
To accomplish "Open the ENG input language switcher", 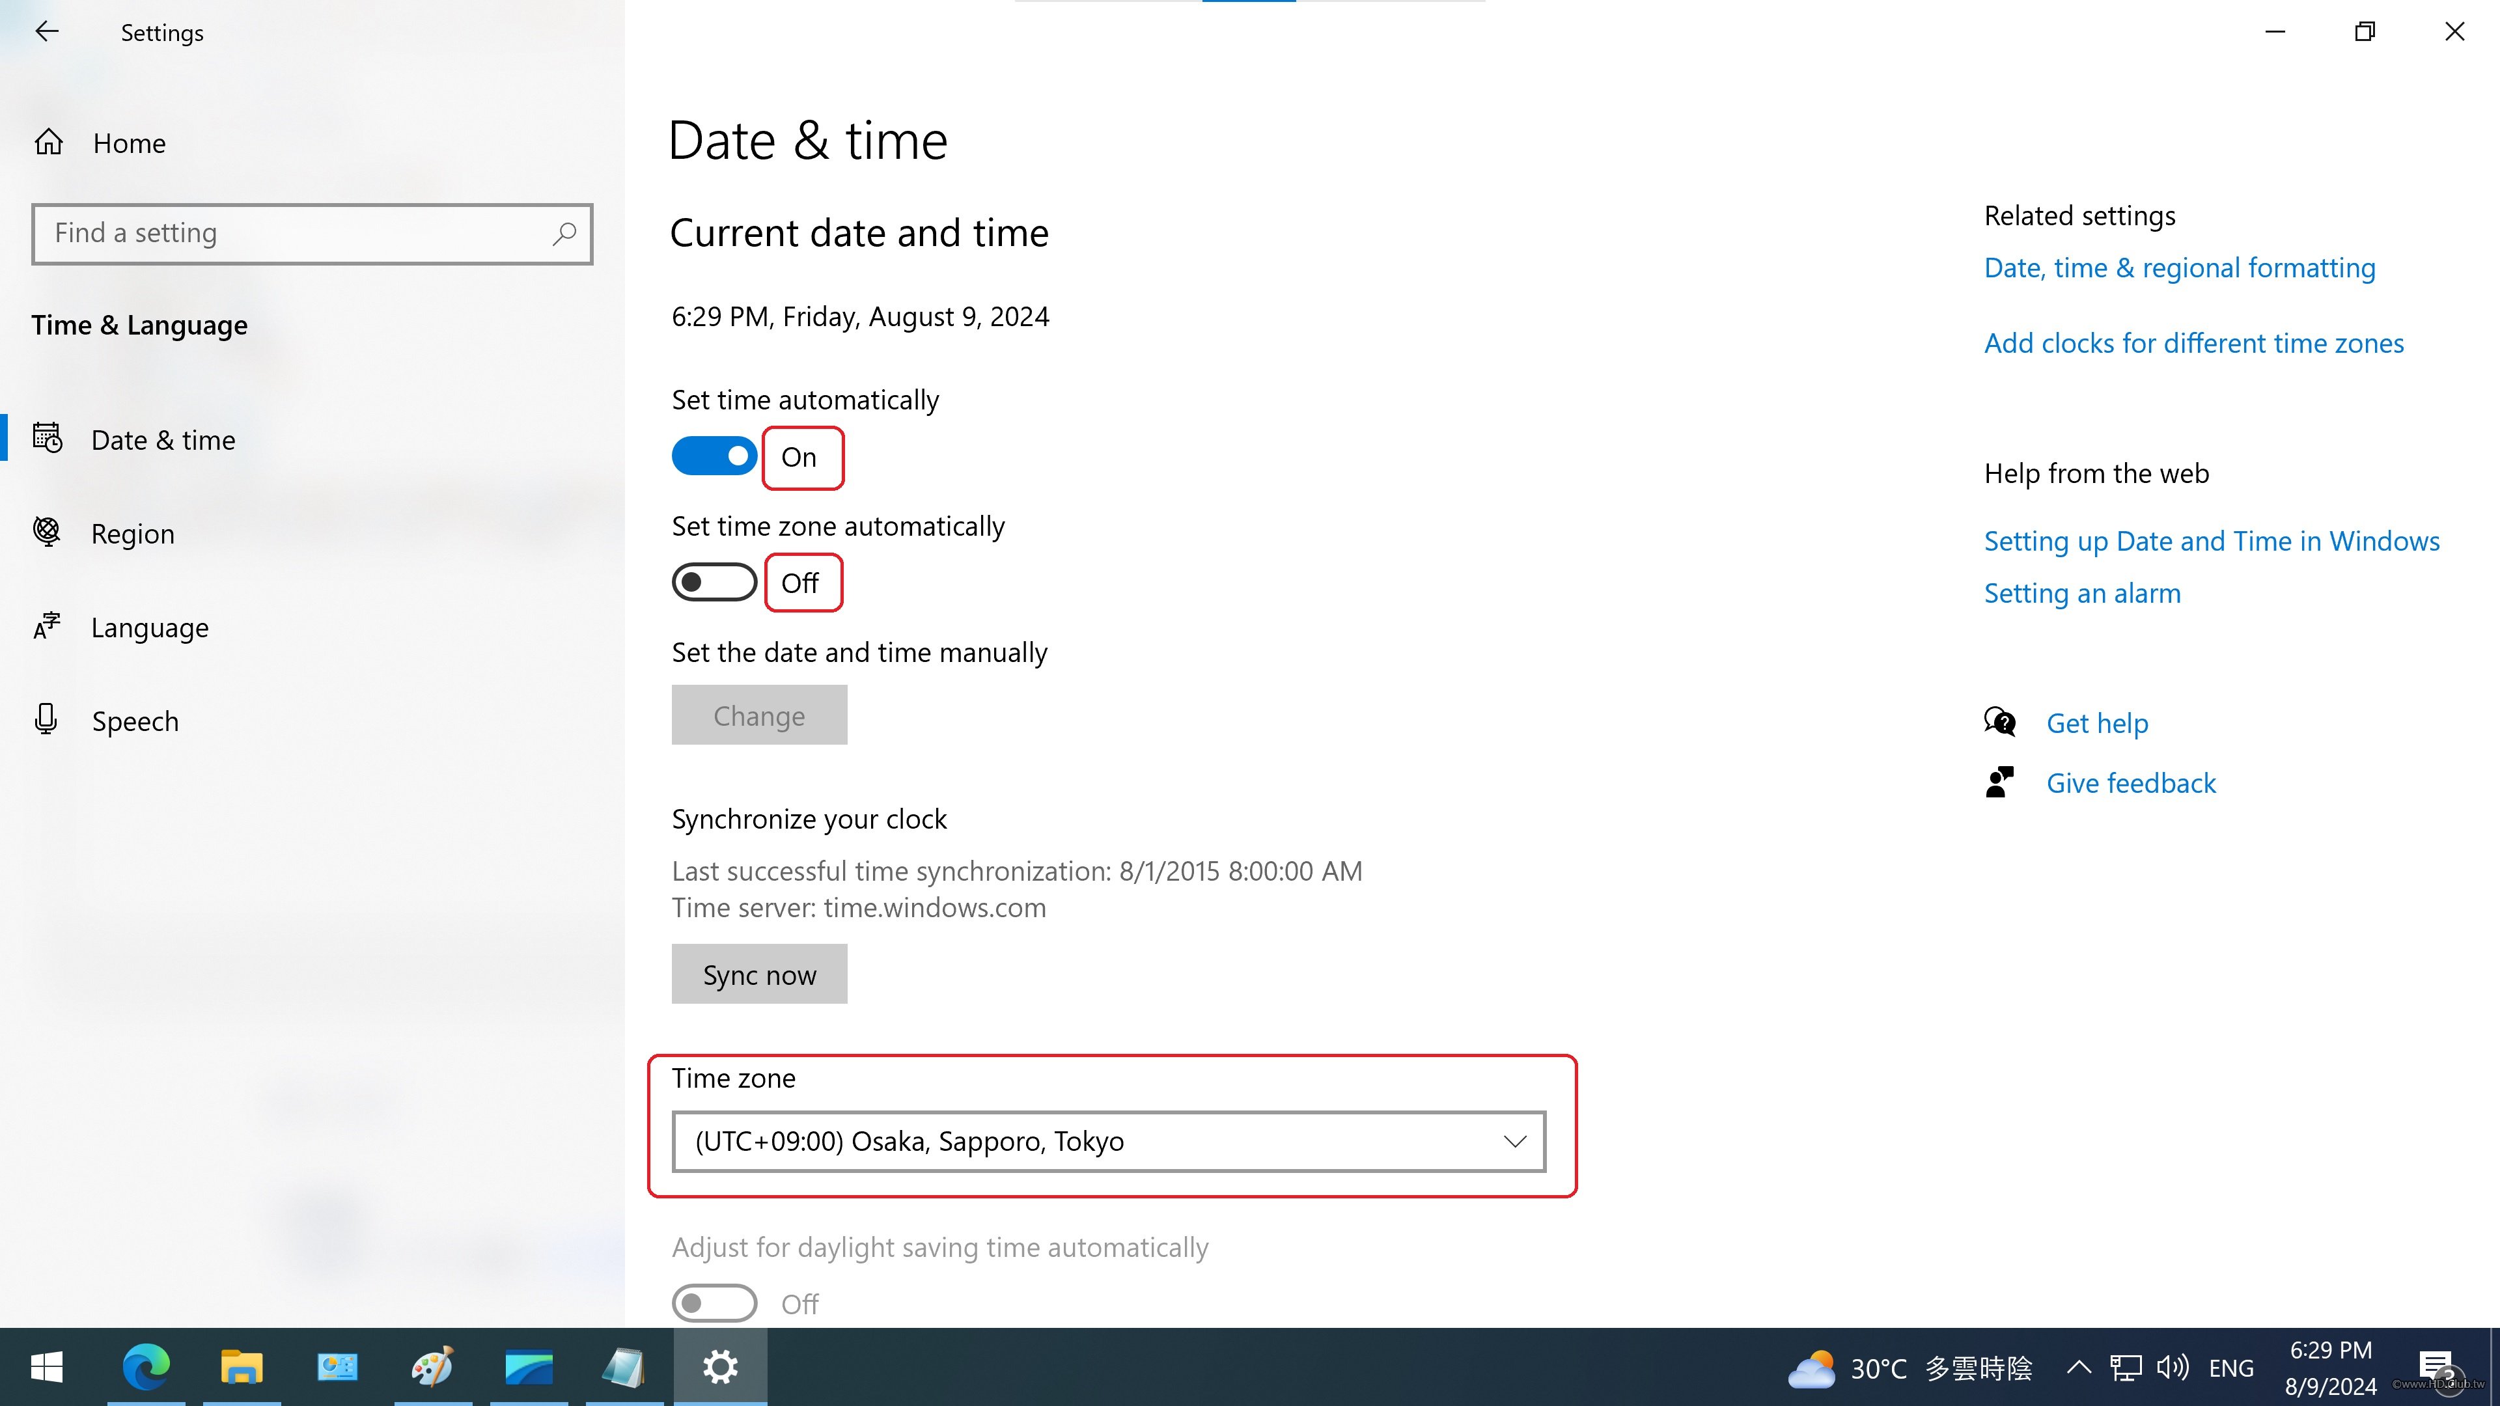I will (x=2230, y=1368).
